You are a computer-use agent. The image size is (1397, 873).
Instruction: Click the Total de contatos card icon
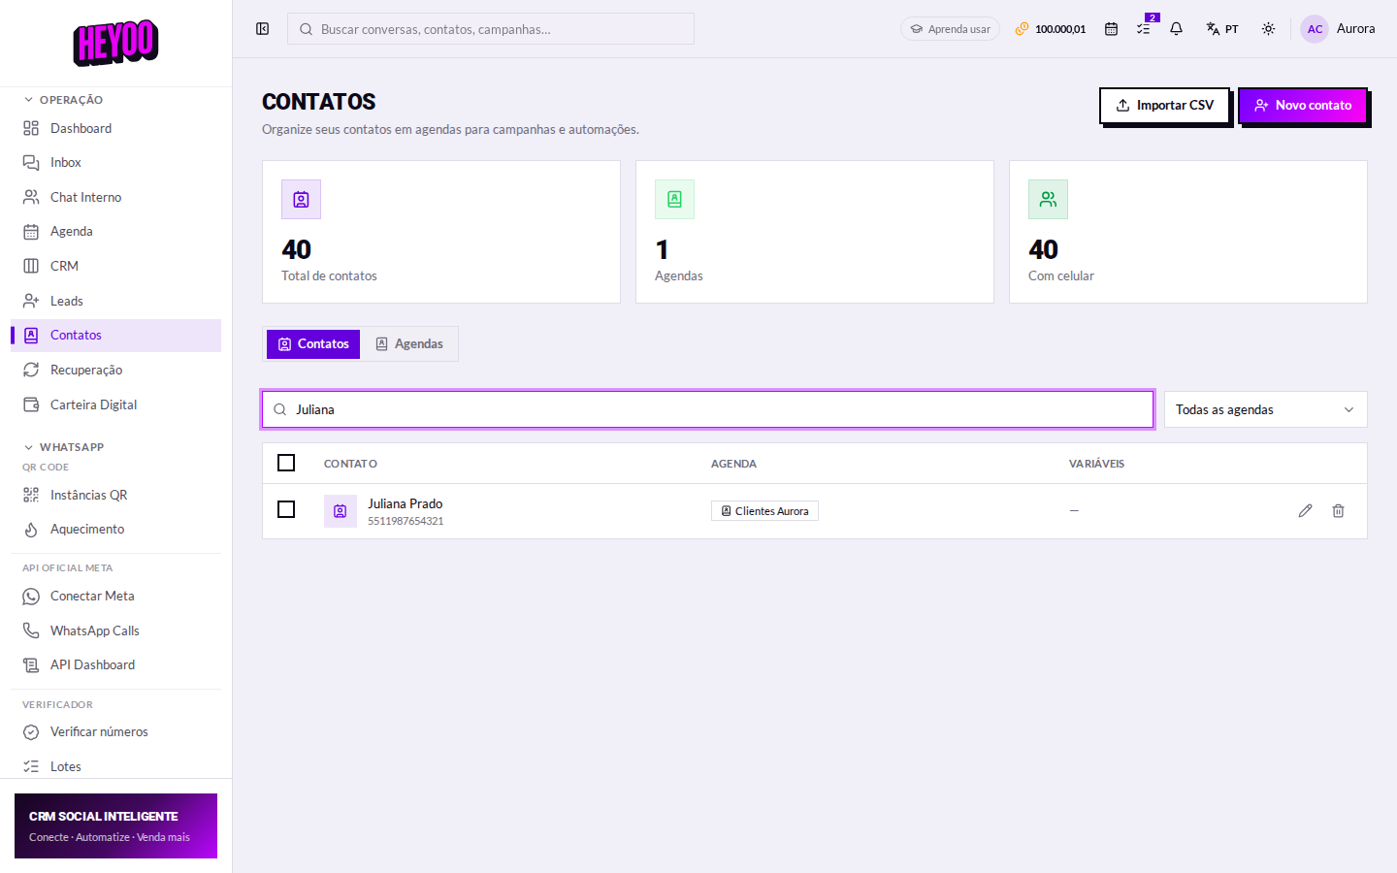pyautogui.click(x=301, y=199)
